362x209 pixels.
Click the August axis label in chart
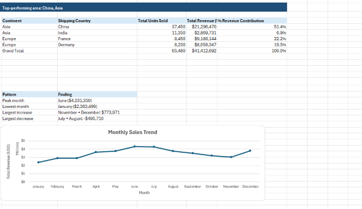click(173, 186)
